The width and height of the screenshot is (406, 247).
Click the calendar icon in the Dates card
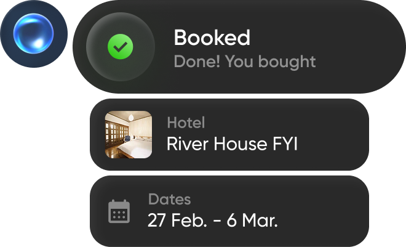click(119, 211)
